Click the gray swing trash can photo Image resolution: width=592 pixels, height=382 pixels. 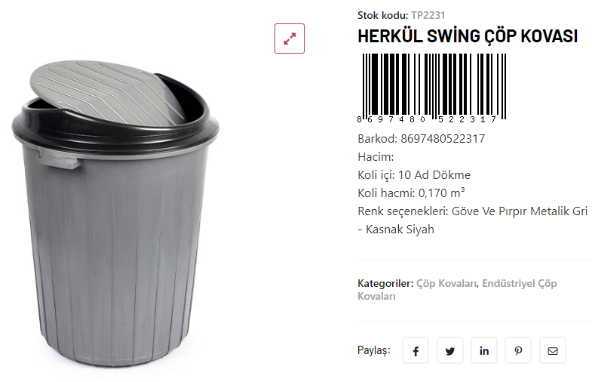[115, 213]
